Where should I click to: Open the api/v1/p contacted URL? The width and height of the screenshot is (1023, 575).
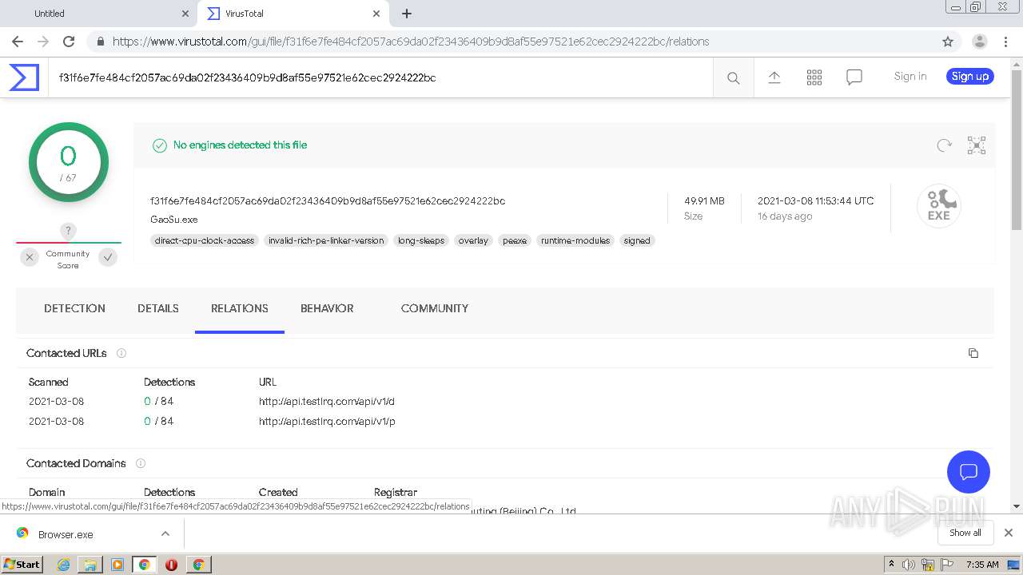[327, 421]
